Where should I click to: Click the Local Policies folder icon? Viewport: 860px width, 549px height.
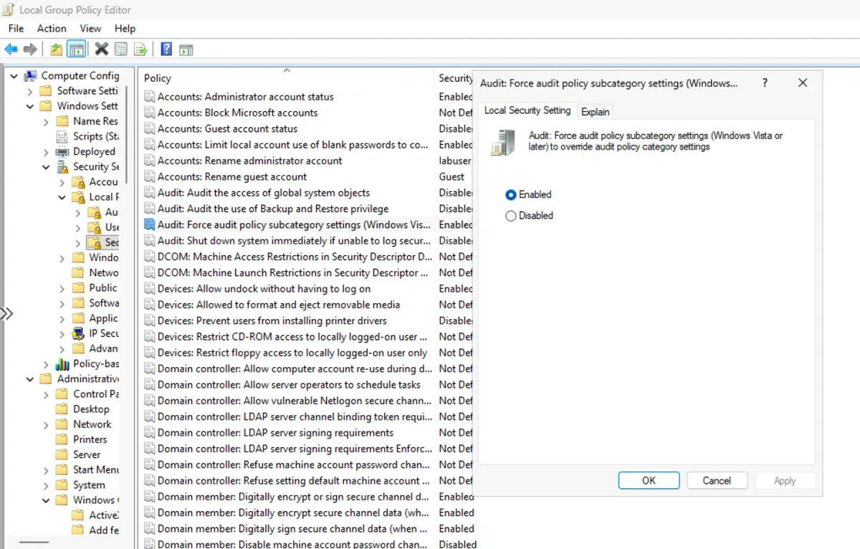click(79, 197)
